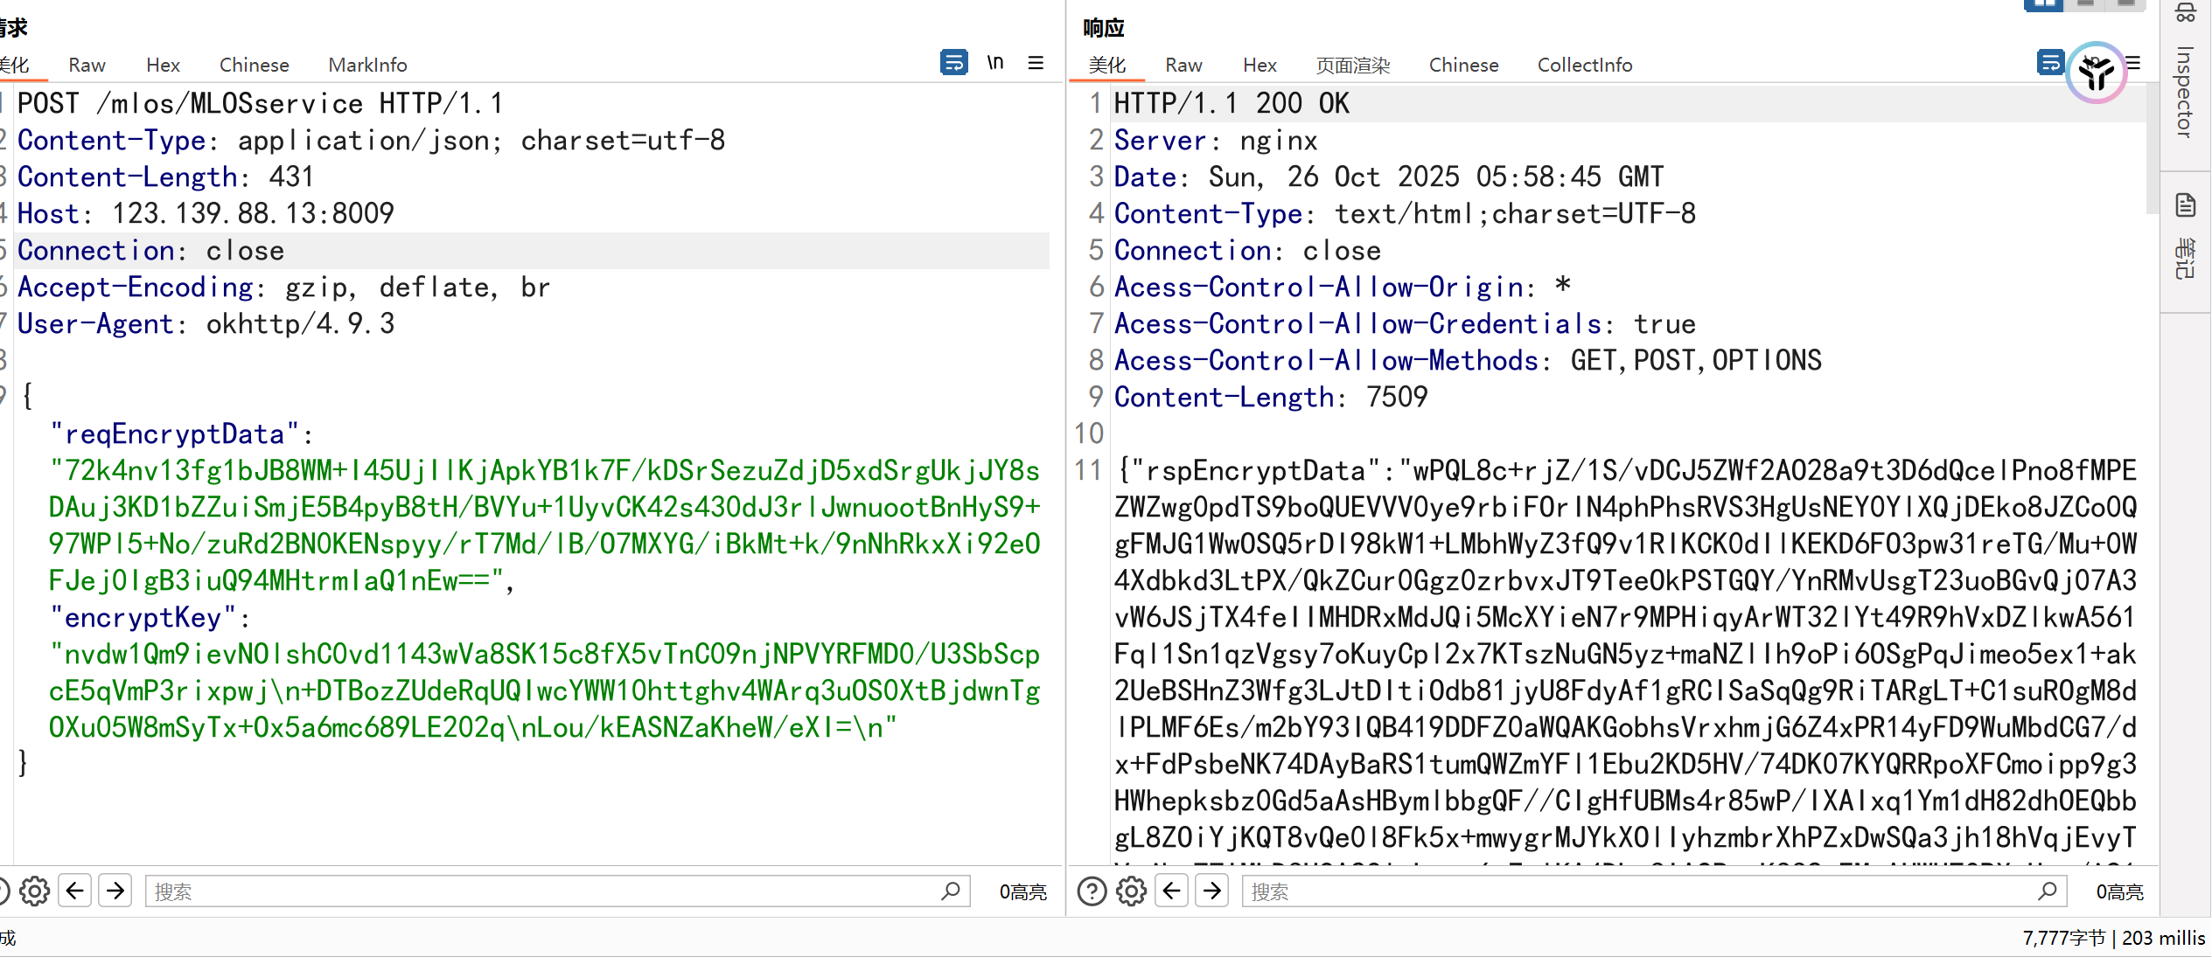Open response panel hamburger options menu
The image size is (2212, 957).
(x=2134, y=63)
